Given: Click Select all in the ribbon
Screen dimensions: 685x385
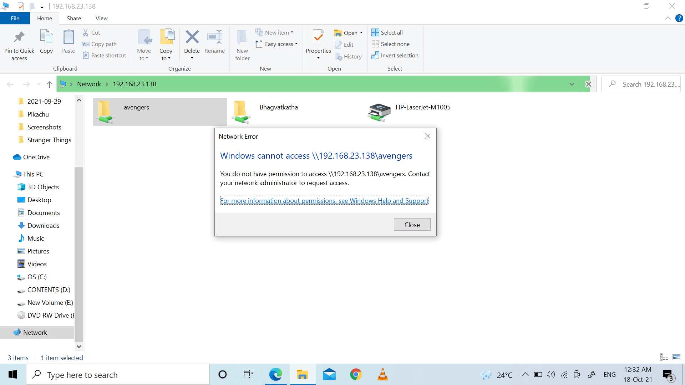Looking at the screenshot, I should [x=387, y=32].
